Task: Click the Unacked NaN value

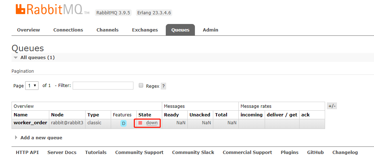Action: pyautogui.click(x=206, y=123)
